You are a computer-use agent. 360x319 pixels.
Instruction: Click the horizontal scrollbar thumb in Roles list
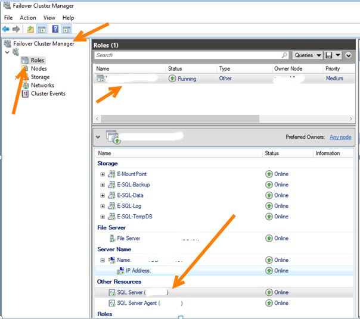click(180, 119)
